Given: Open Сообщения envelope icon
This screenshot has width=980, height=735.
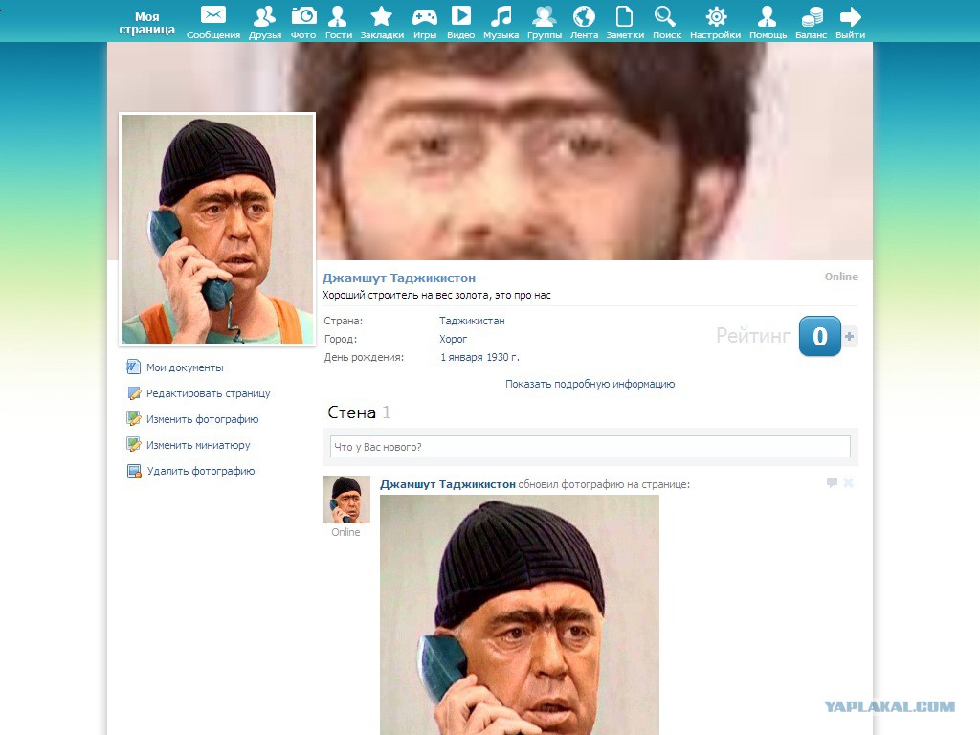Looking at the screenshot, I should click(213, 15).
